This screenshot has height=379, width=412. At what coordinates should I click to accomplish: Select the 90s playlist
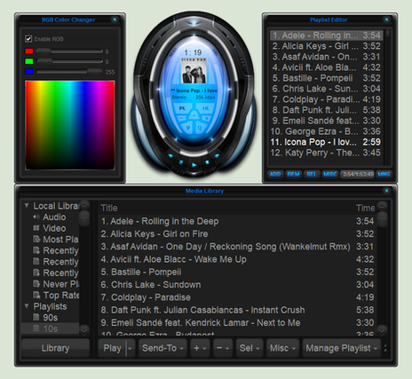[51, 318]
